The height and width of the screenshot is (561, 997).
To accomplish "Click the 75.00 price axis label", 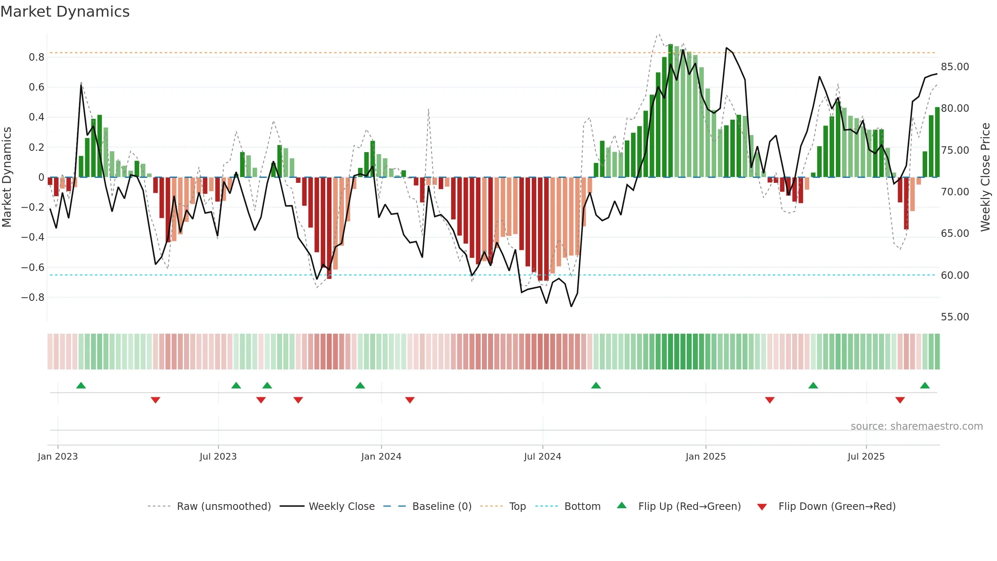I will click(955, 150).
